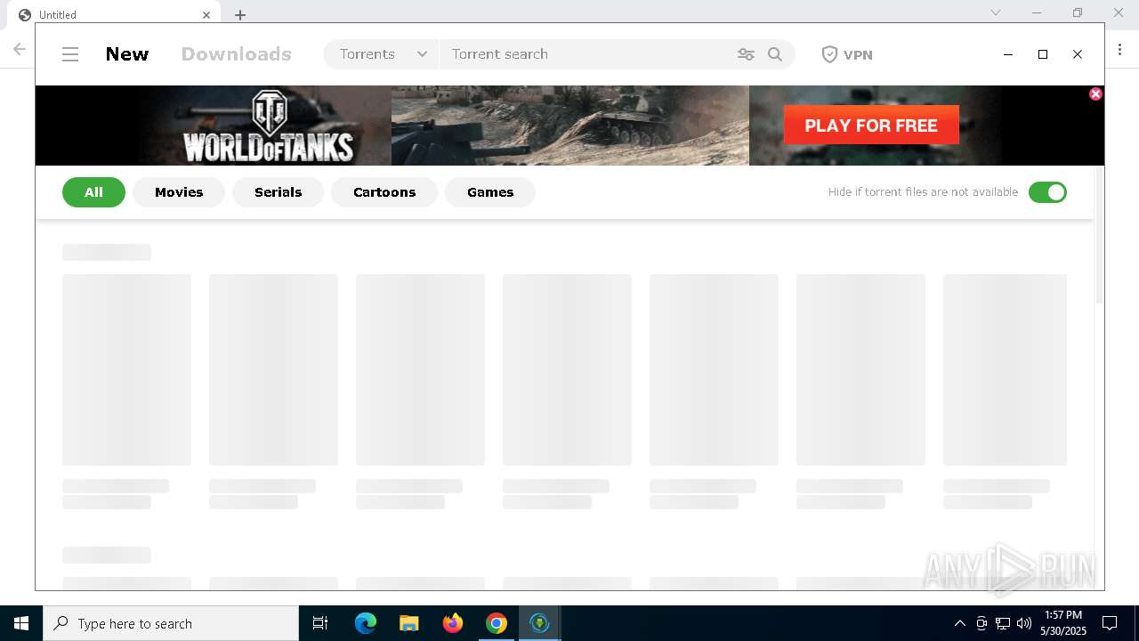Switch to the Downloads tab
This screenshot has height=641, width=1139.
pos(237,54)
